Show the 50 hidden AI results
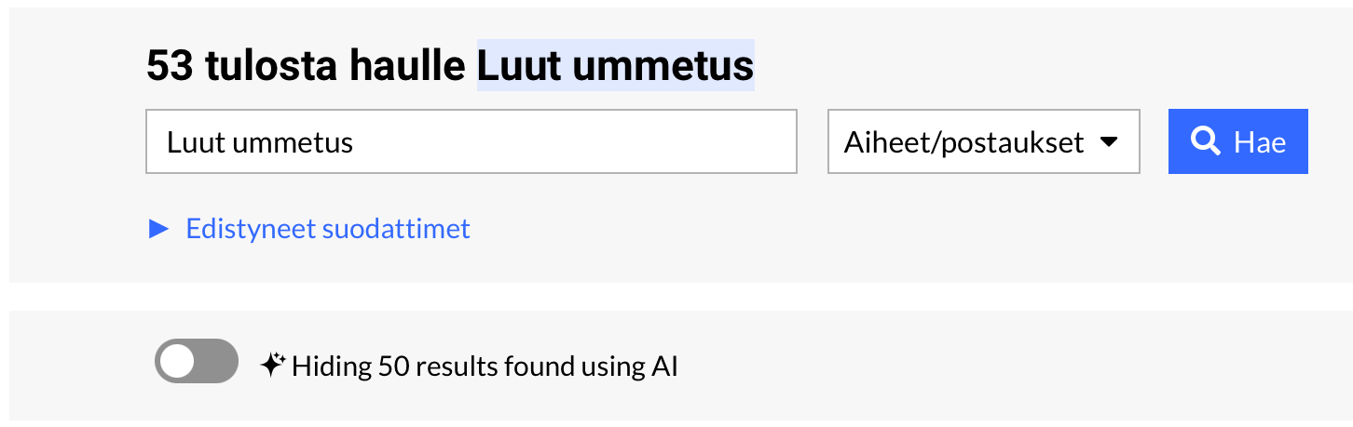Viewport: 1353px width, 427px height. [x=196, y=361]
